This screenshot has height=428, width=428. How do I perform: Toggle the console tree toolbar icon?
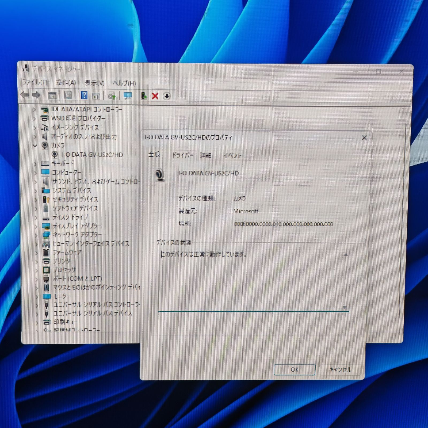click(x=52, y=95)
